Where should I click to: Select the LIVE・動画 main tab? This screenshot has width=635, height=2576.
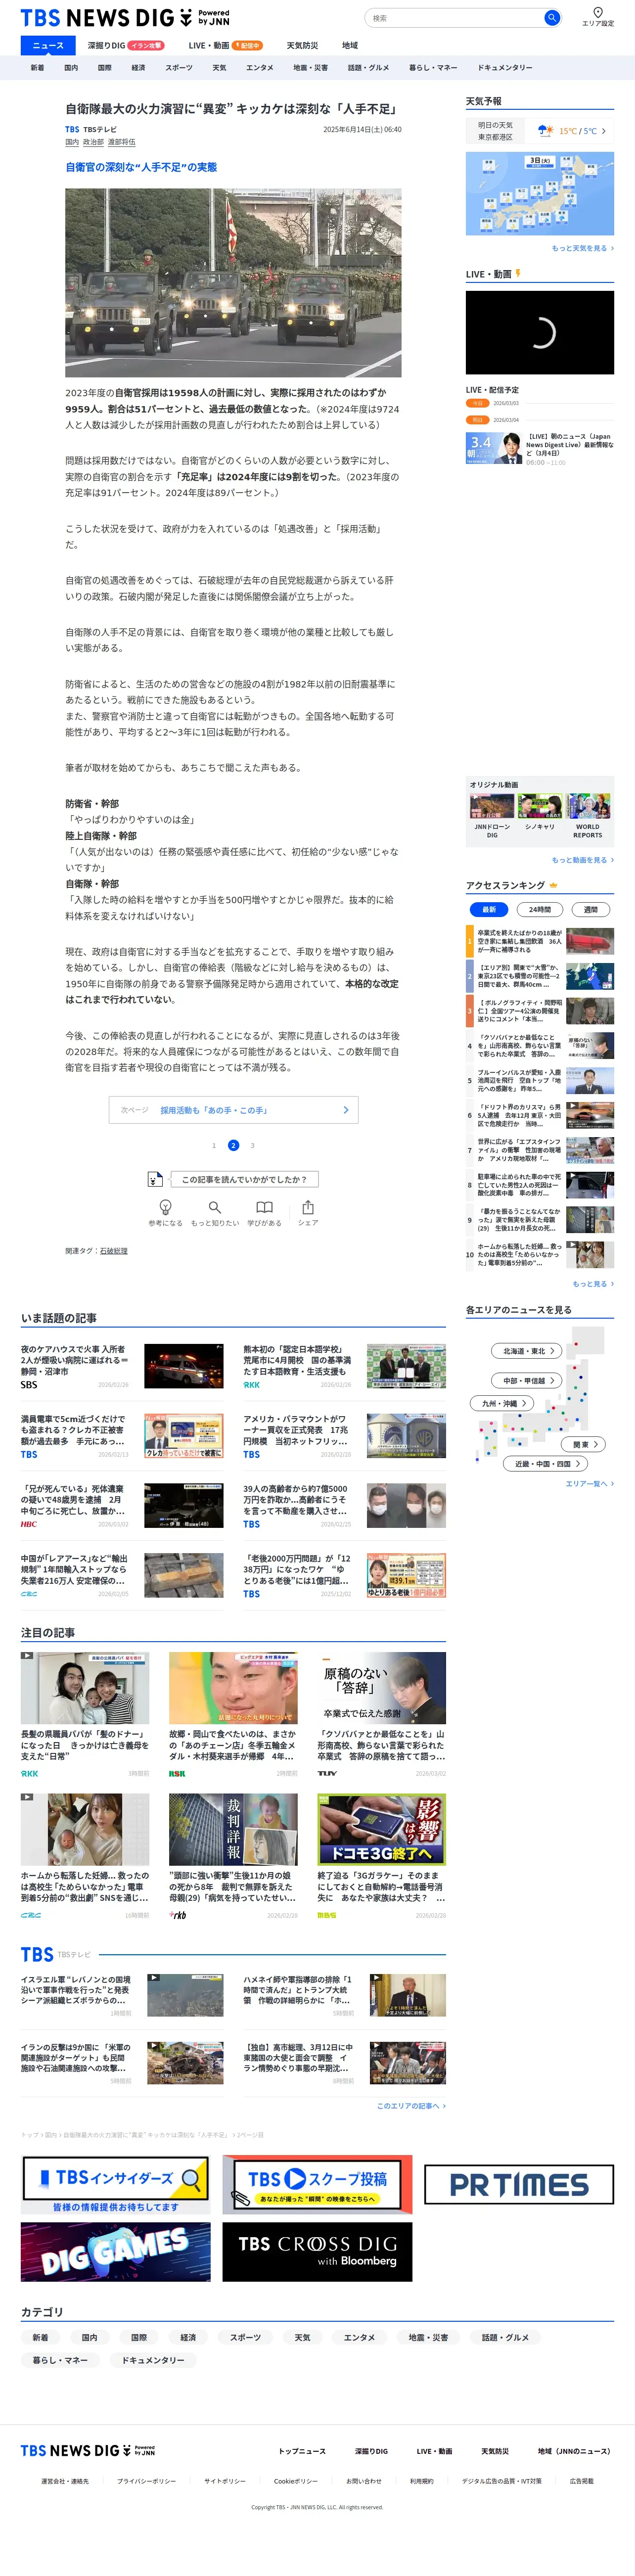click(225, 45)
